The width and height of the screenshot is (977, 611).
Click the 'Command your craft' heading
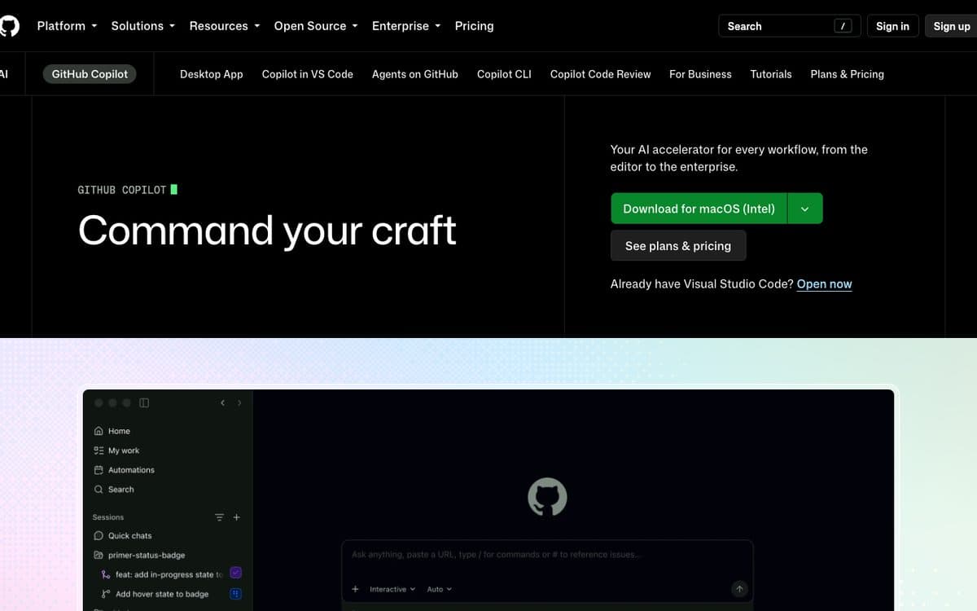pyautogui.click(x=267, y=231)
